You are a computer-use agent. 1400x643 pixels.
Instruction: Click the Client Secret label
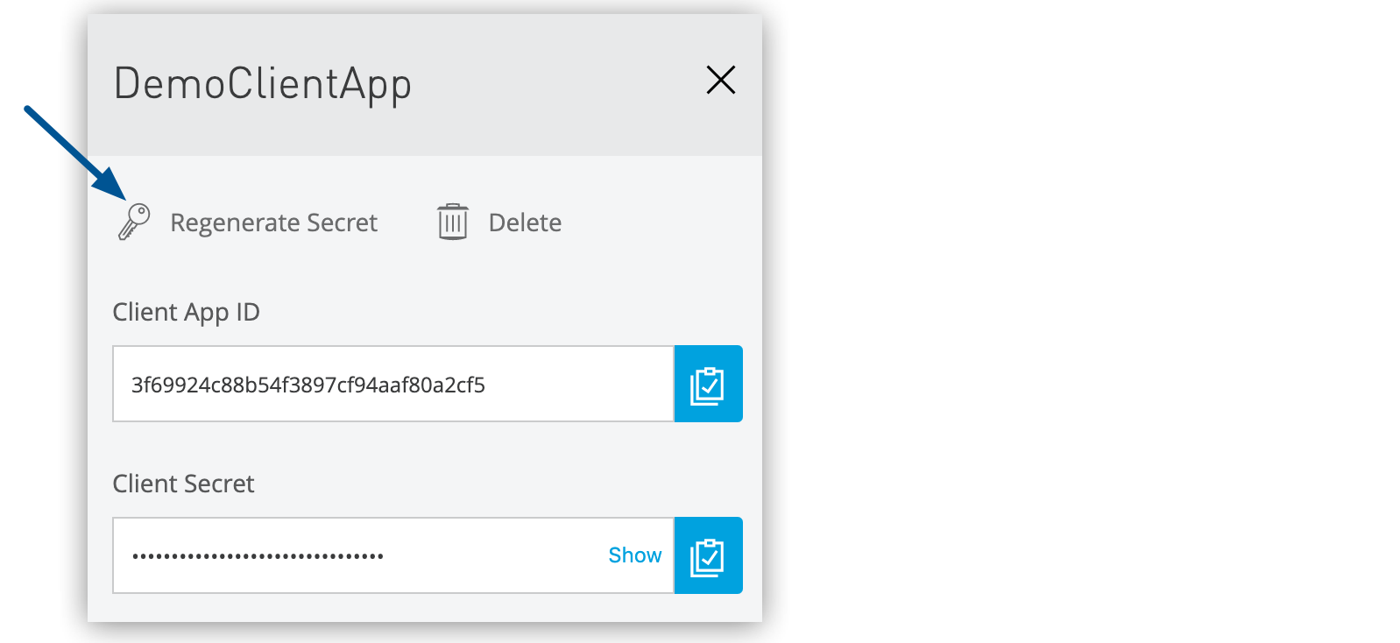click(x=183, y=483)
